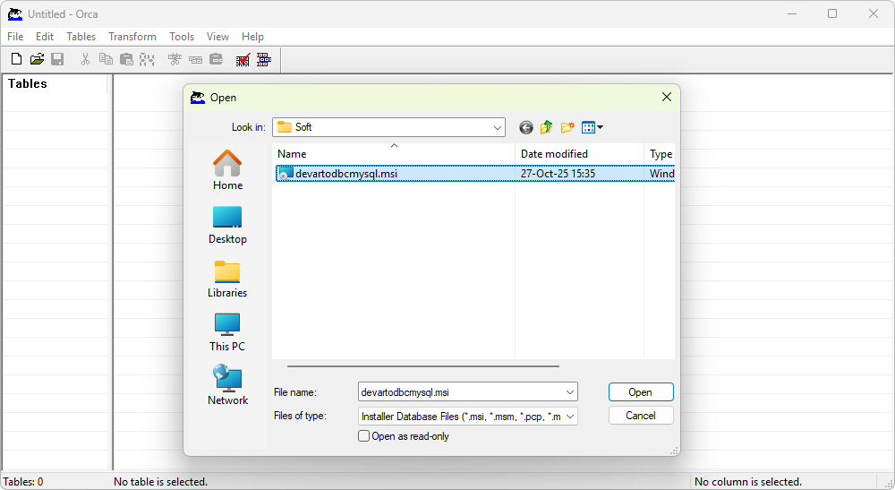
Task: Open the Tables menu
Action: pyautogui.click(x=81, y=37)
